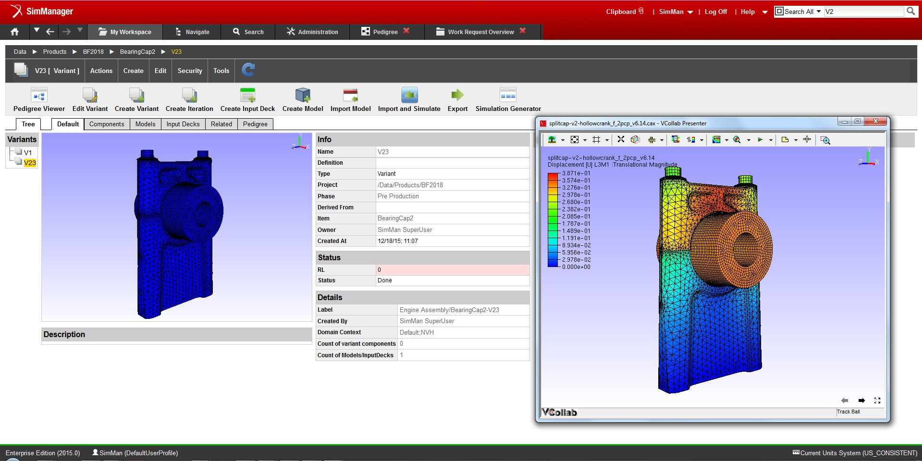Click the measuring ruler icon in VCollab toolbar
The image size is (922, 461).
pyautogui.click(x=652, y=140)
